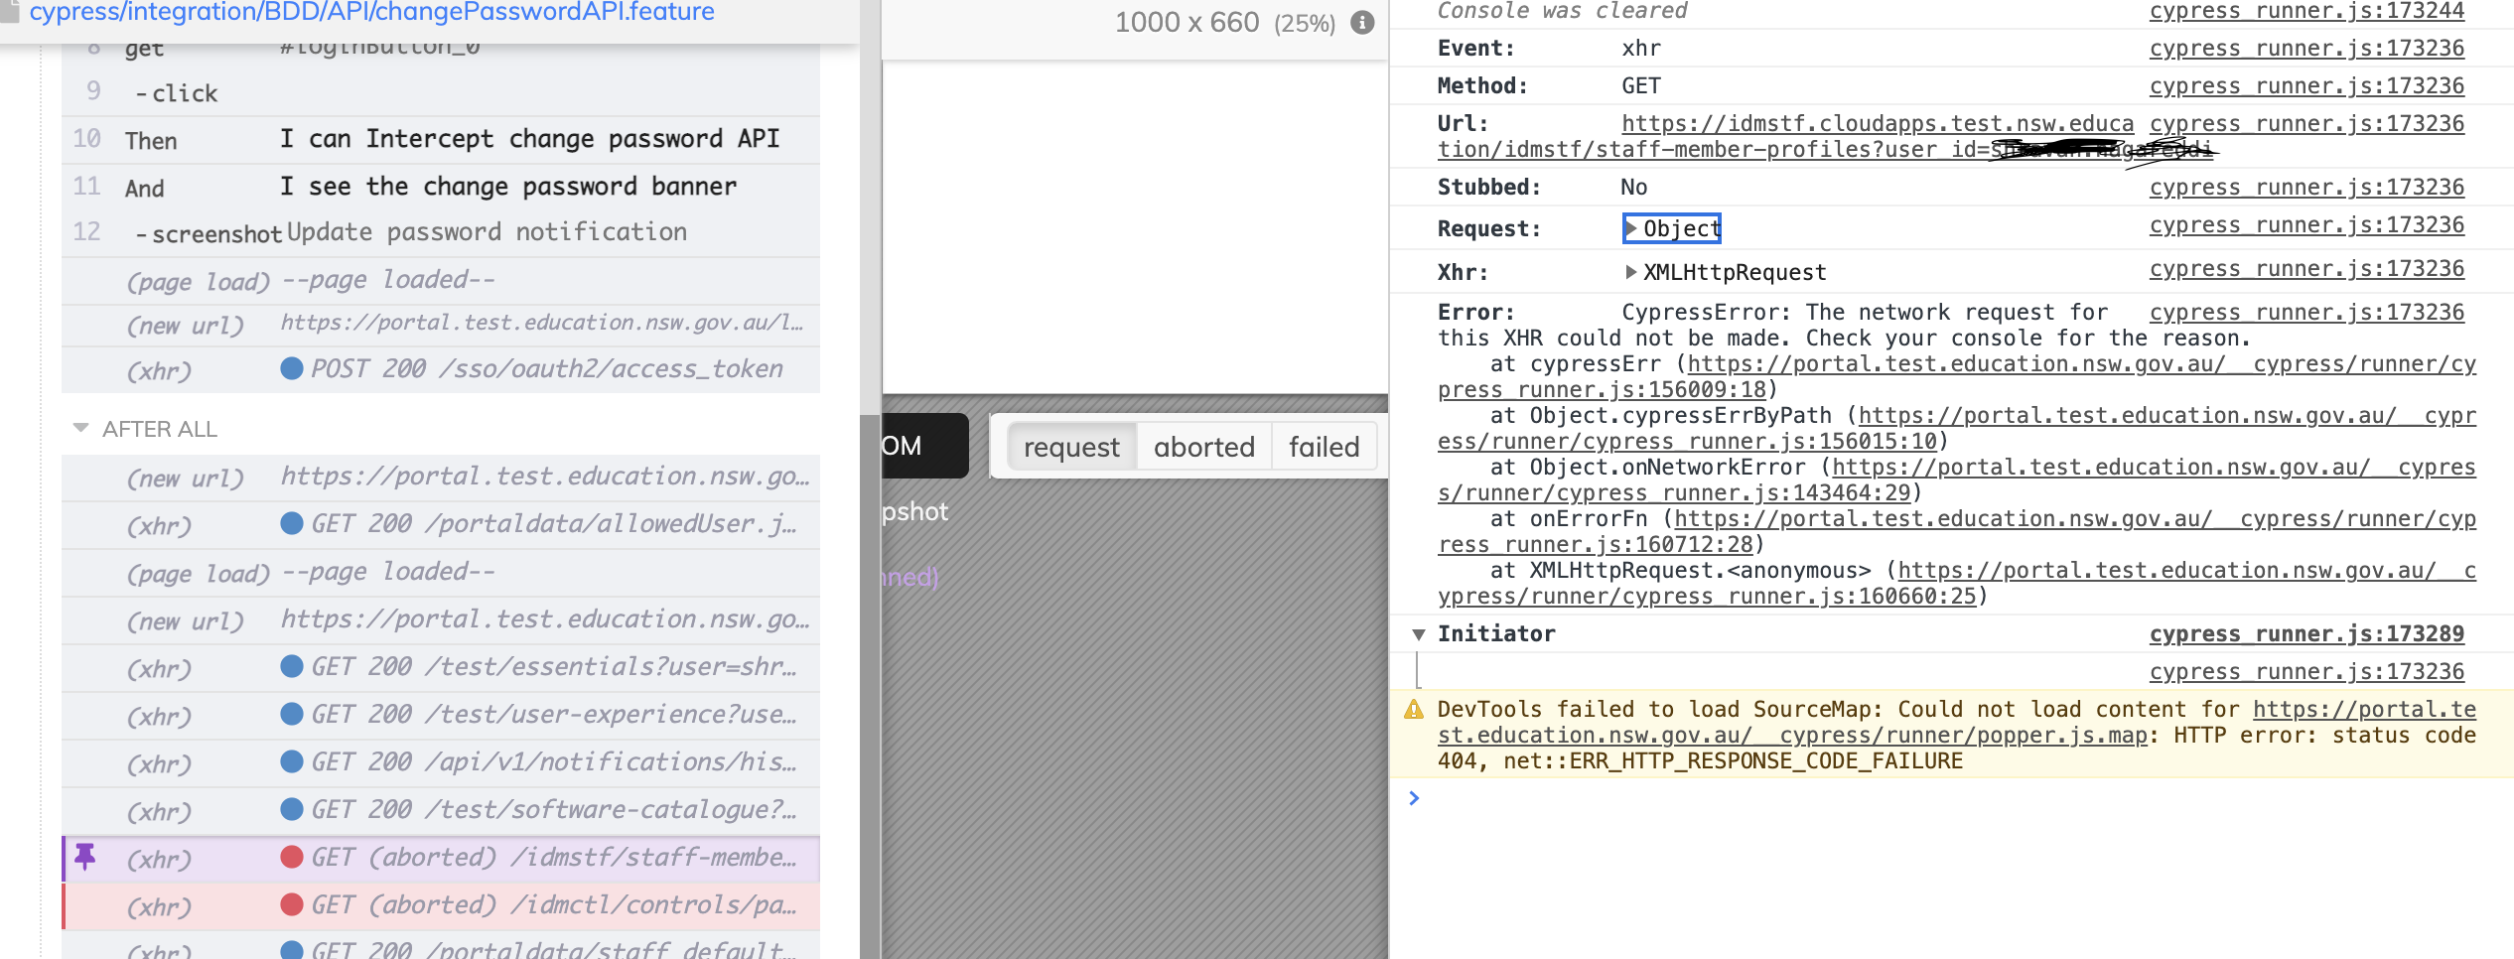Open the cypressErr stack trace link
2514x959 pixels.
tap(1957, 377)
